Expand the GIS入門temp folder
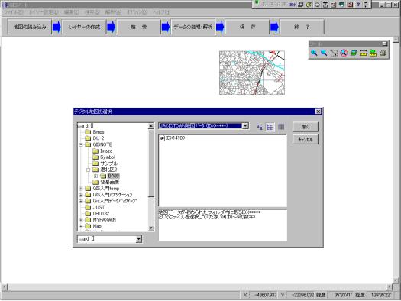 (x=81, y=189)
